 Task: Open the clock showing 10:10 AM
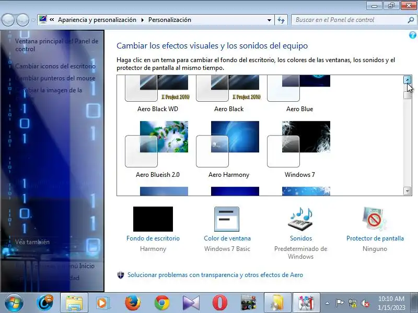click(x=391, y=303)
